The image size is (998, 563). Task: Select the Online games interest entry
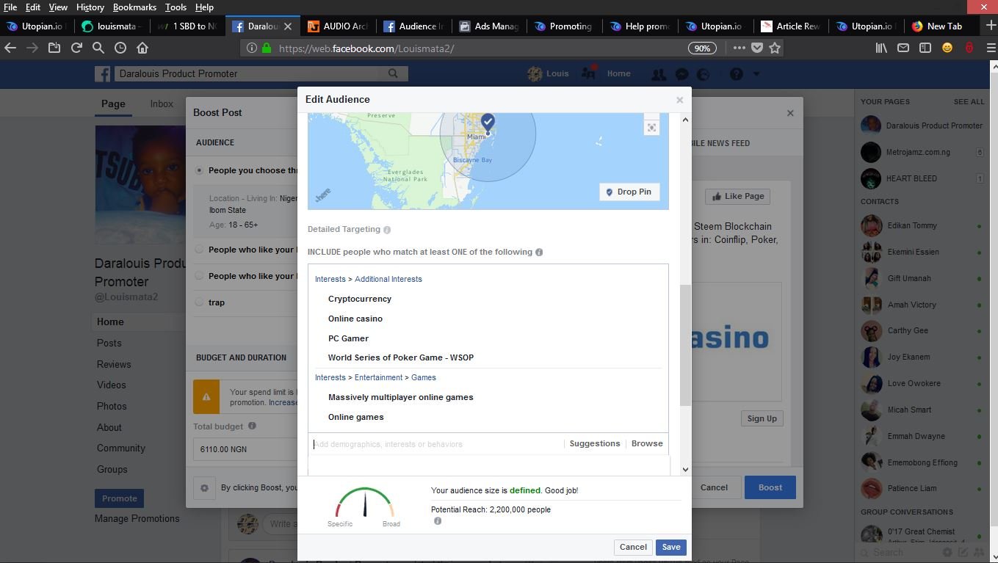click(x=356, y=417)
